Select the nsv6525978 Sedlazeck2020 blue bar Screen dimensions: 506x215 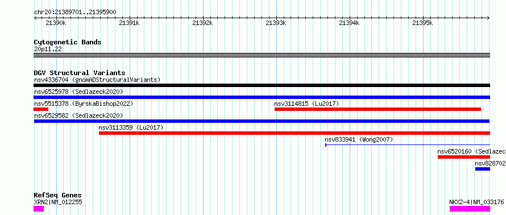pyautogui.click(x=262, y=97)
